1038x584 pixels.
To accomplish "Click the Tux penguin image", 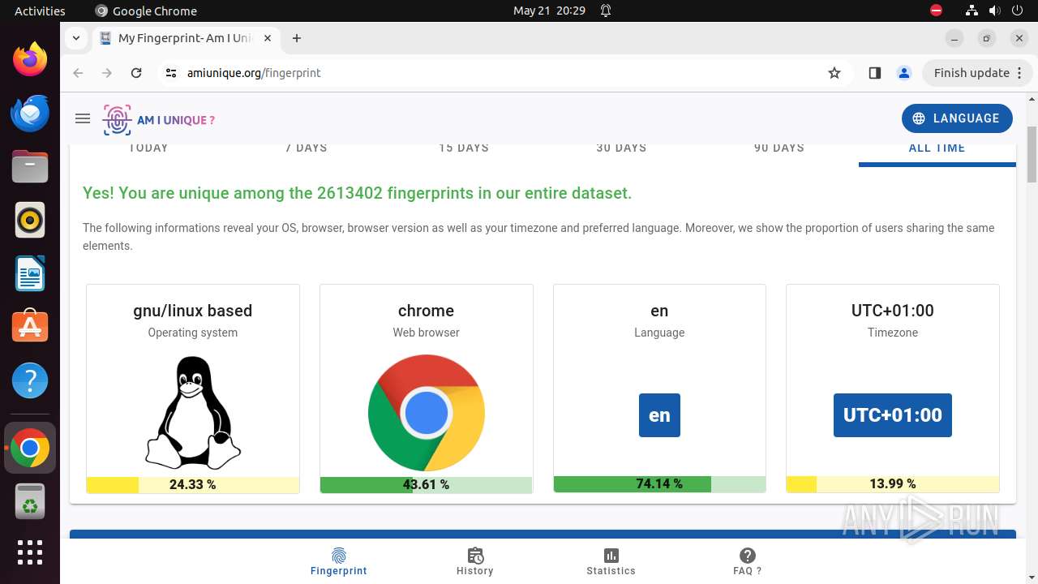I will (x=193, y=412).
